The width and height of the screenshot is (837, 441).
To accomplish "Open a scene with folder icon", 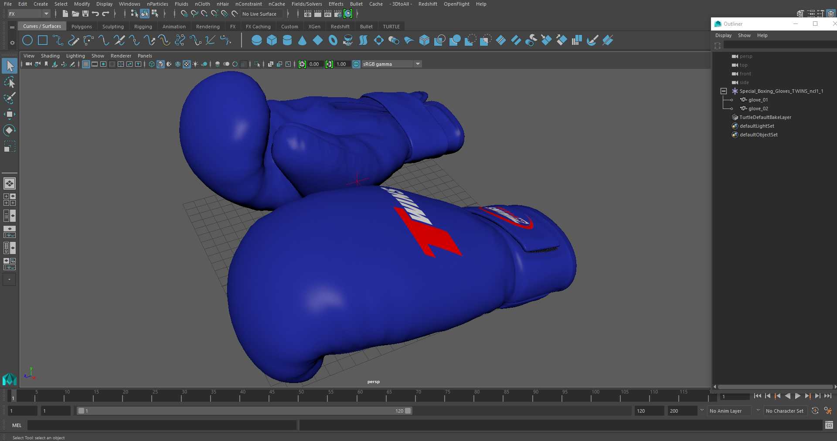I will click(75, 14).
